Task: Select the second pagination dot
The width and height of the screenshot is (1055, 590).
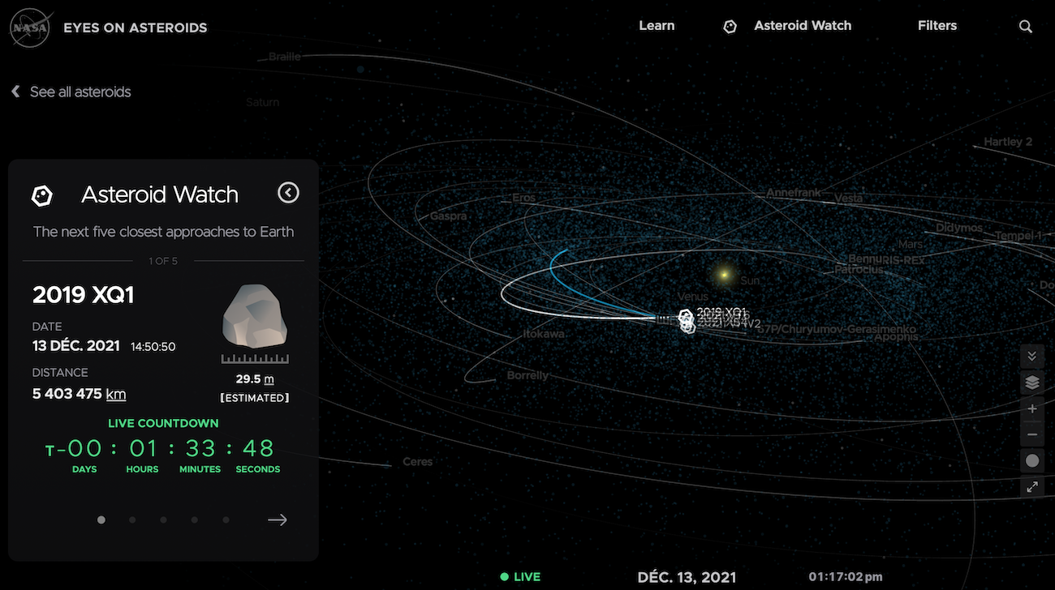Action: pos(132,520)
